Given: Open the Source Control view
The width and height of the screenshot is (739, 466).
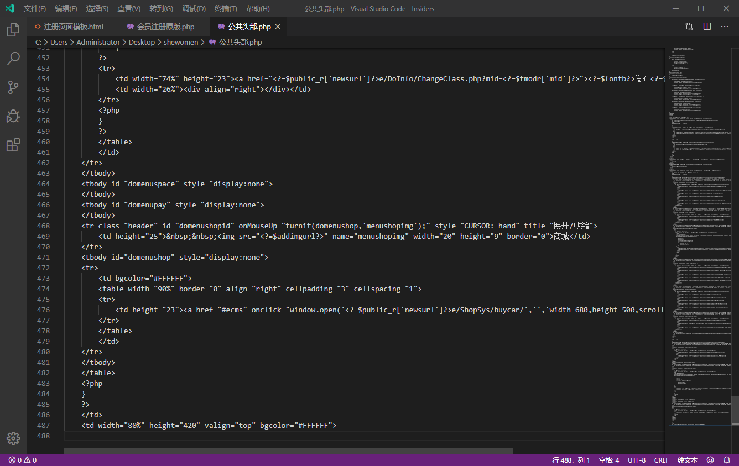Looking at the screenshot, I should point(13,87).
